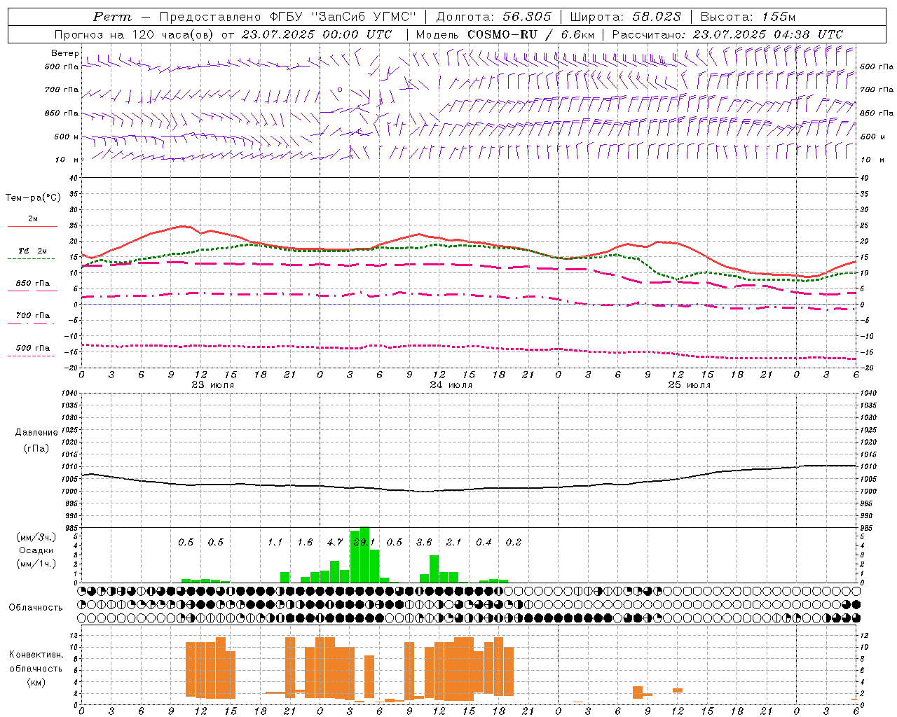897x717 pixels.
Task: Click the "(гПа)" unit under Давление
Action: [36, 449]
